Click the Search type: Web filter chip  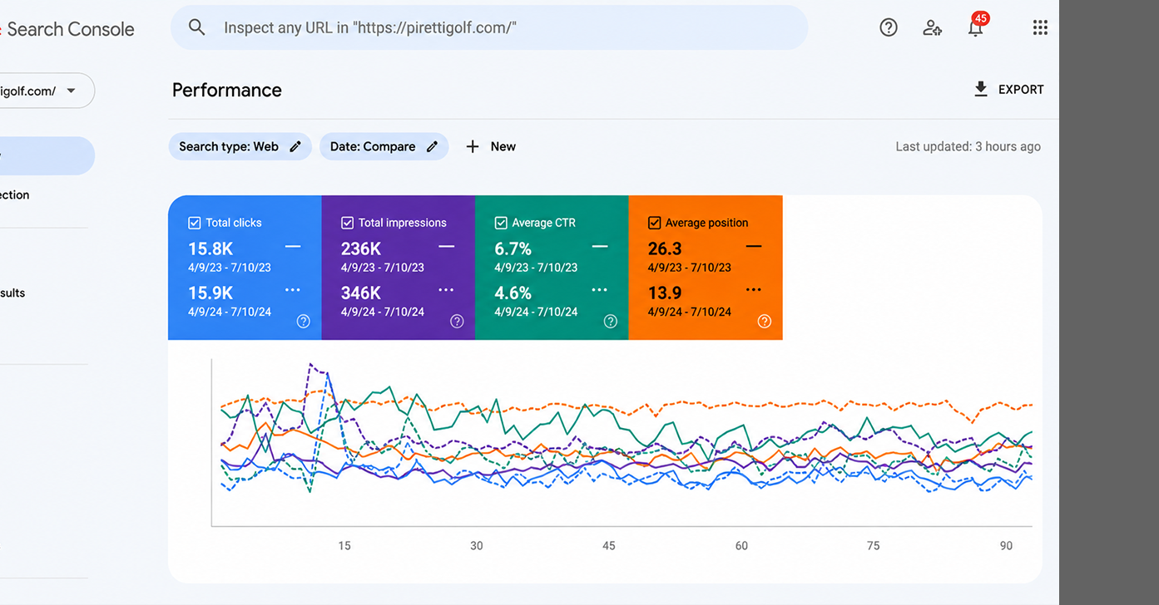(240, 146)
